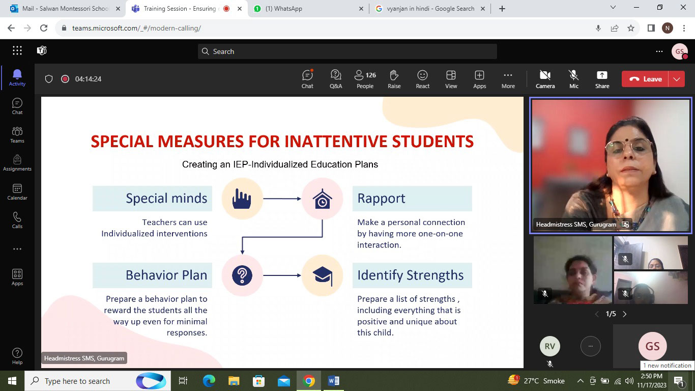Open Microsoft Word from the taskbar

click(334, 381)
